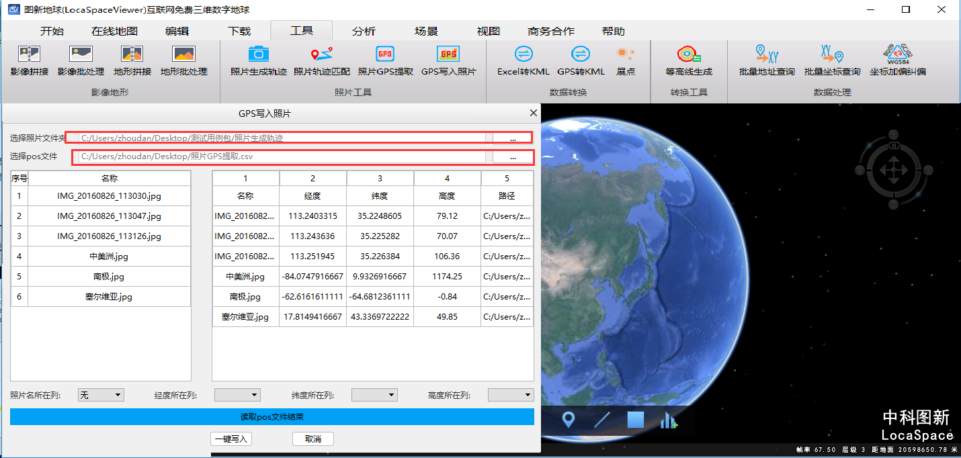The height and width of the screenshot is (458, 961).
Task: Click the latitude cell 35.225282
Action: coord(380,236)
